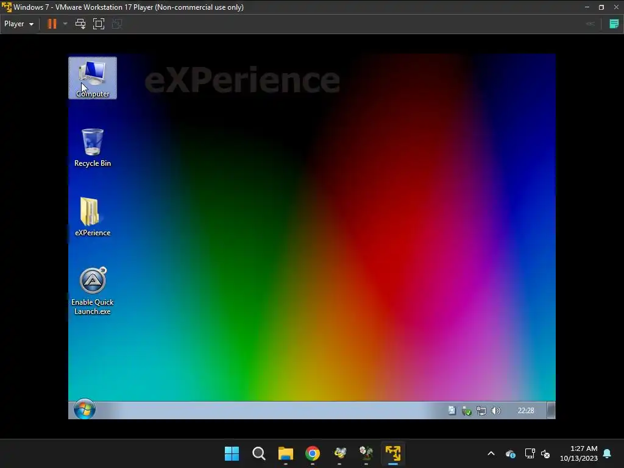Send Ctrl+Alt+Del to the virtual machine
The image size is (624, 468).
coord(80,24)
